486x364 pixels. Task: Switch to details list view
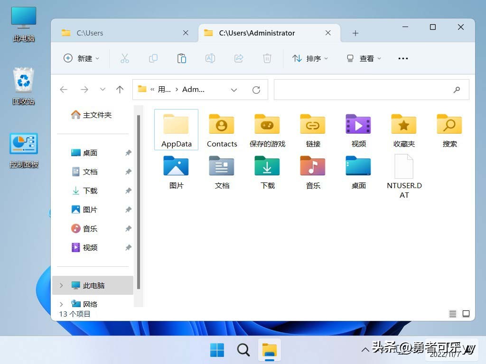[452, 313]
